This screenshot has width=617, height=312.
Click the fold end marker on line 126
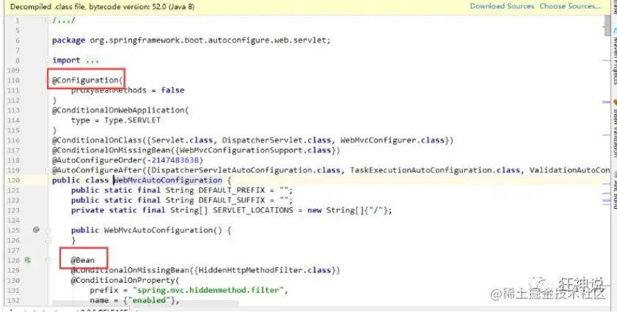point(48,240)
